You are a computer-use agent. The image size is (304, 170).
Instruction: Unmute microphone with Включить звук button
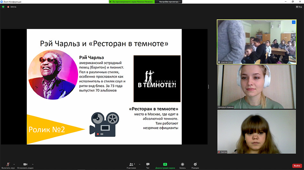click(8, 166)
